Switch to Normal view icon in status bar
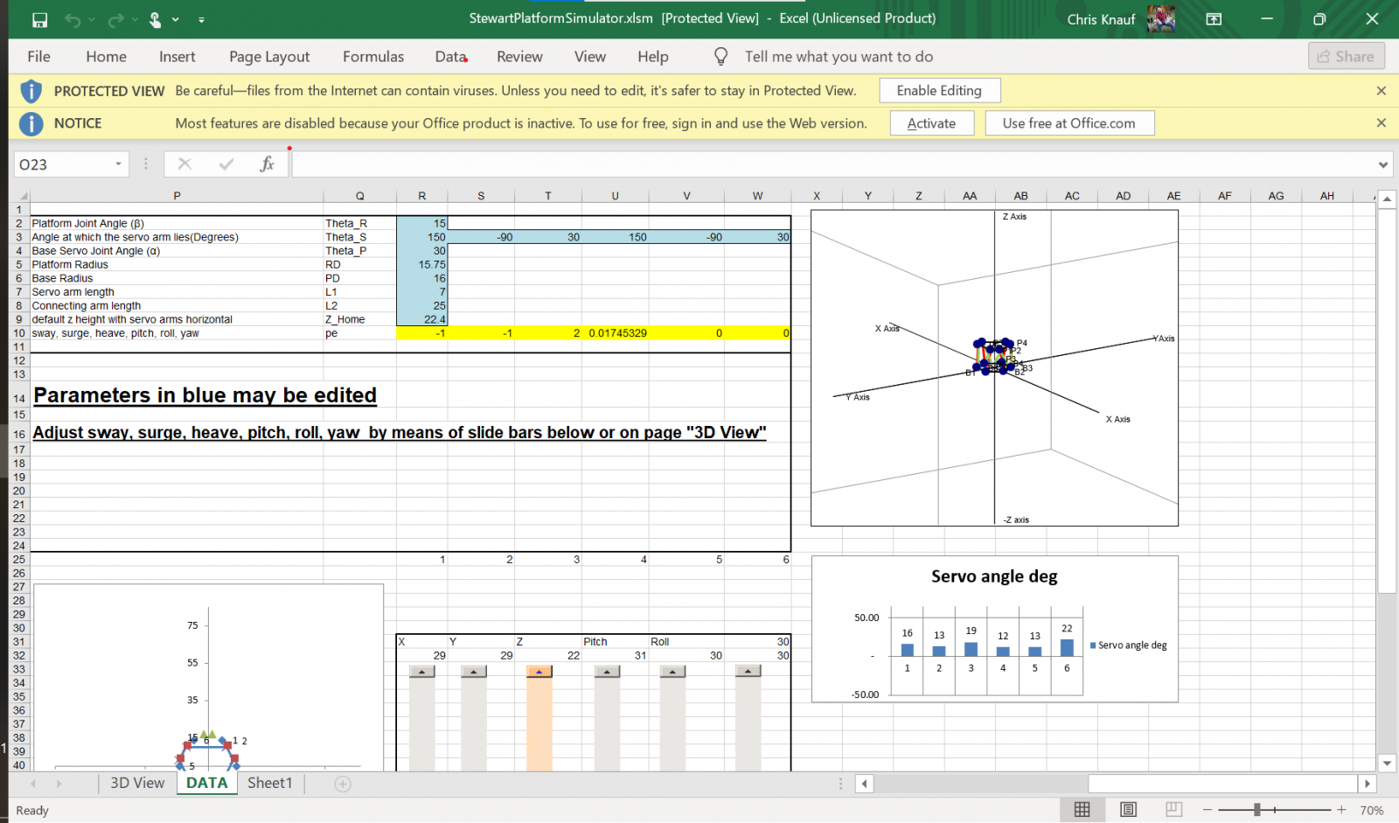1399x823 pixels. (x=1082, y=810)
